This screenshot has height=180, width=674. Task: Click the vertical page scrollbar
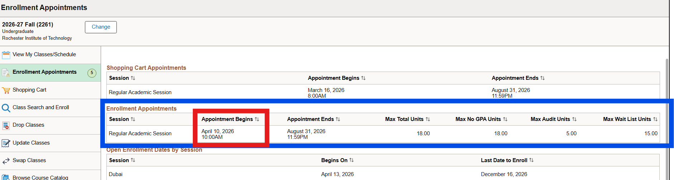[x=667, y=118]
